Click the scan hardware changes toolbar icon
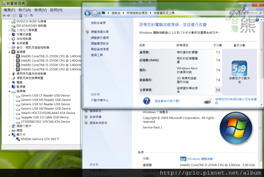 click(x=31, y=16)
